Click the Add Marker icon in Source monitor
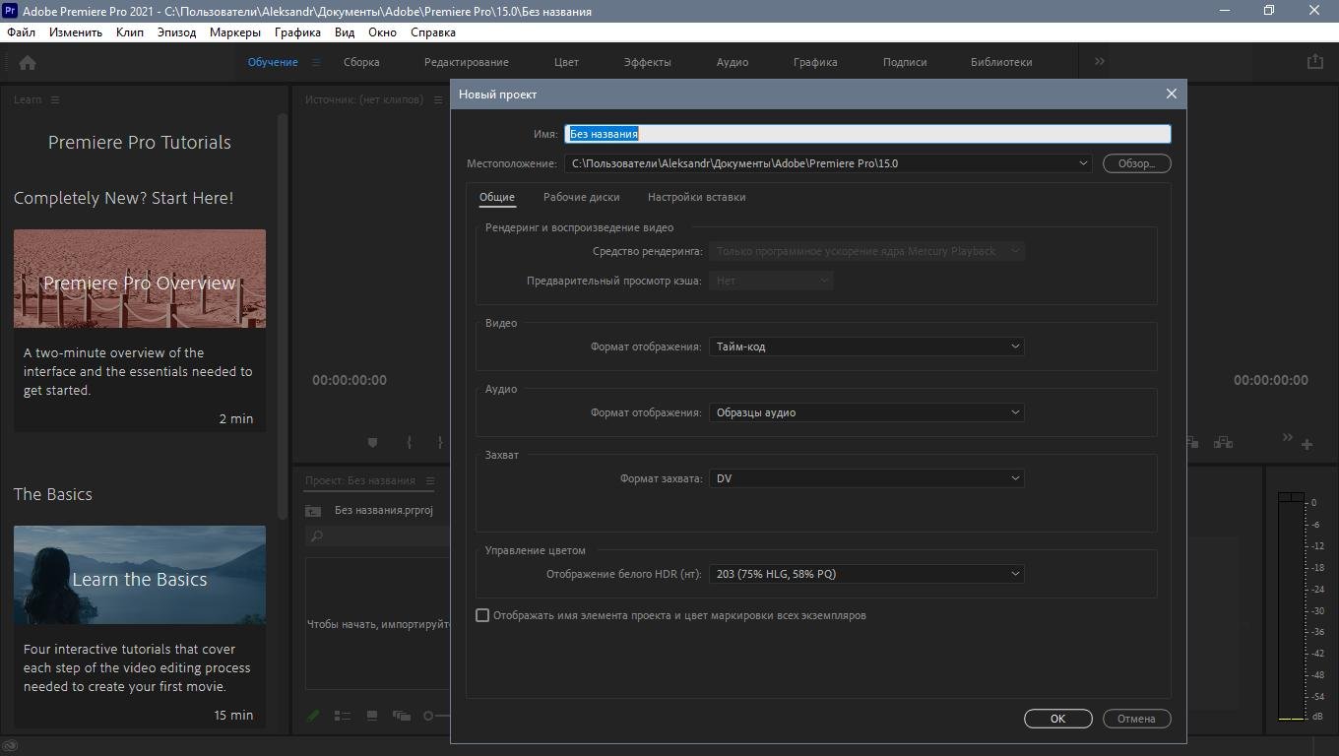The image size is (1339, 756). (372, 443)
